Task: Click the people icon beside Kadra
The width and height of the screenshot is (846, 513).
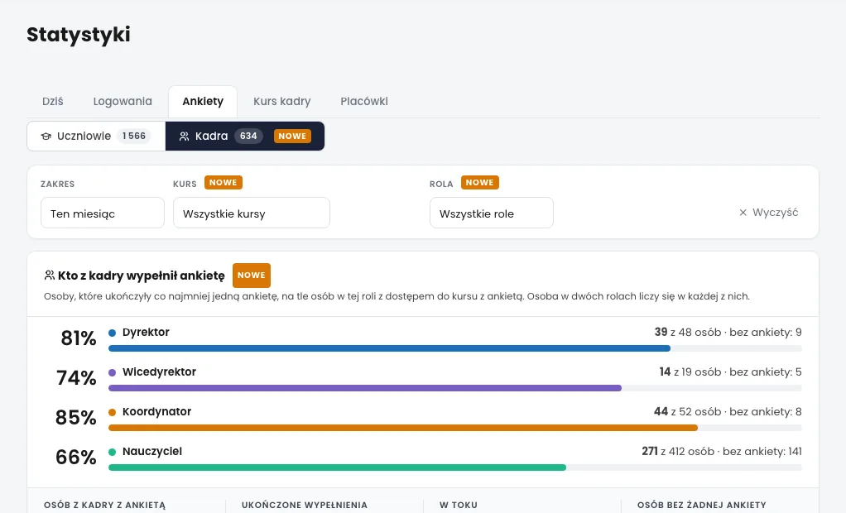Action: (x=184, y=137)
